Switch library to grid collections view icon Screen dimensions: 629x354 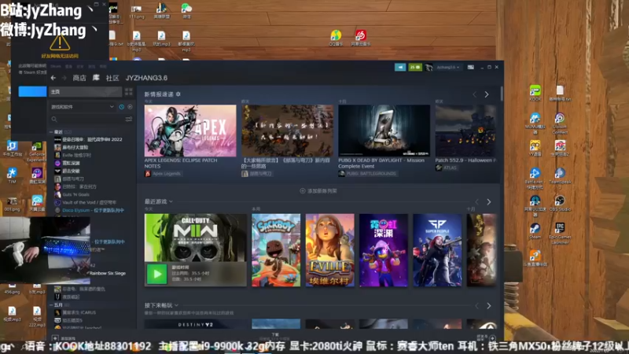click(129, 92)
